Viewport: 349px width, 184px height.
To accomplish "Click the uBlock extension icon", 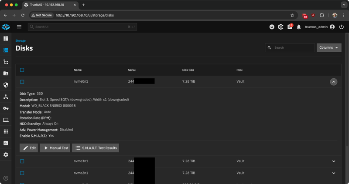I will [313, 15].
